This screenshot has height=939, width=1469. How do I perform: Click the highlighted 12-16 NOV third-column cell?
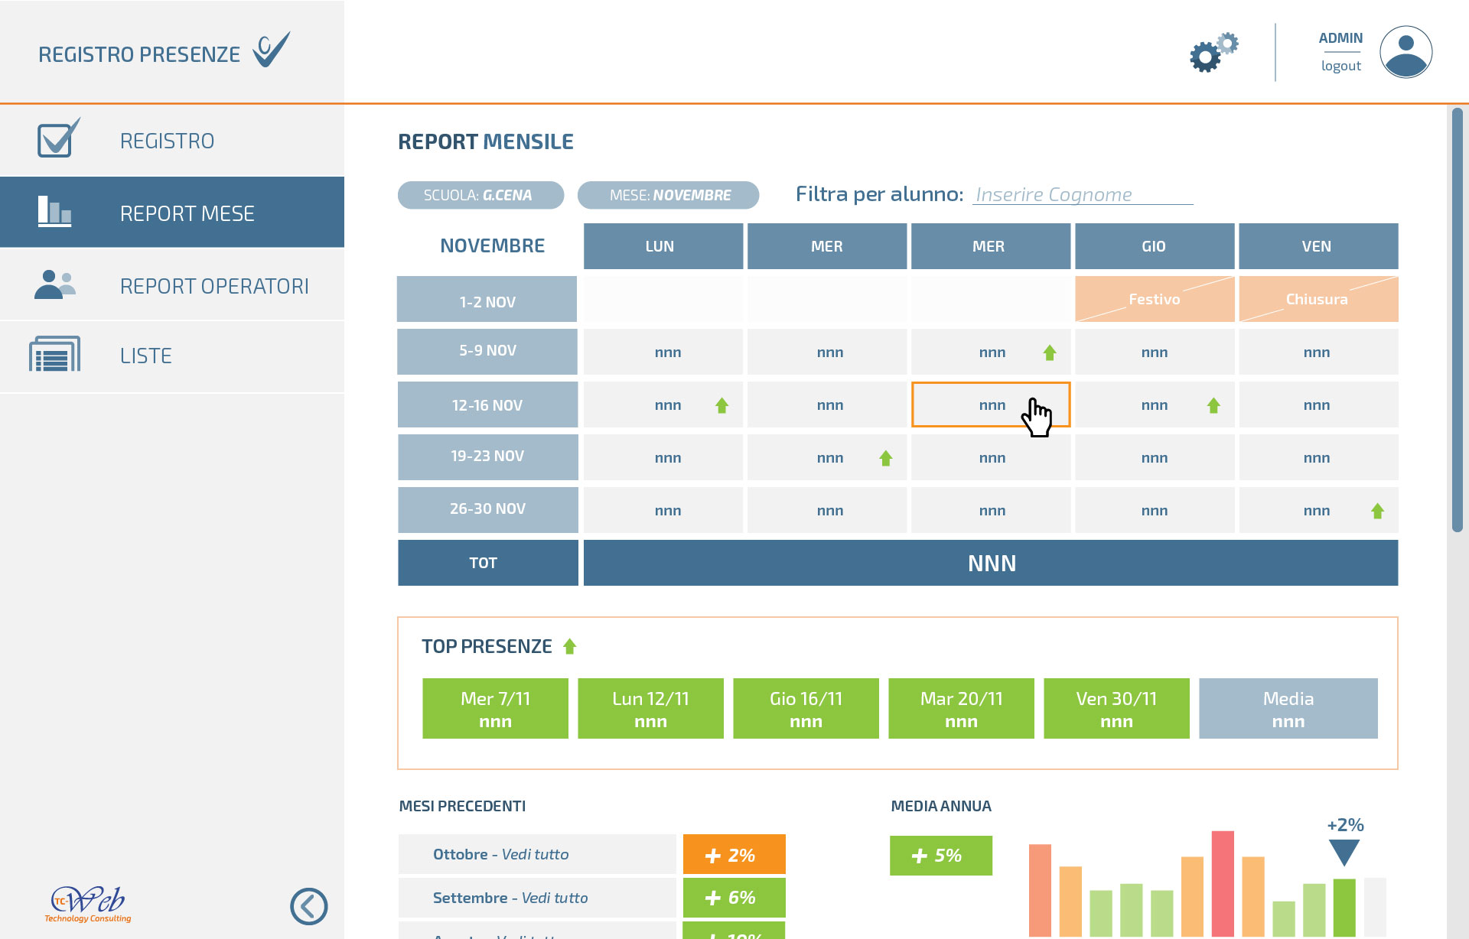coord(991,405)
